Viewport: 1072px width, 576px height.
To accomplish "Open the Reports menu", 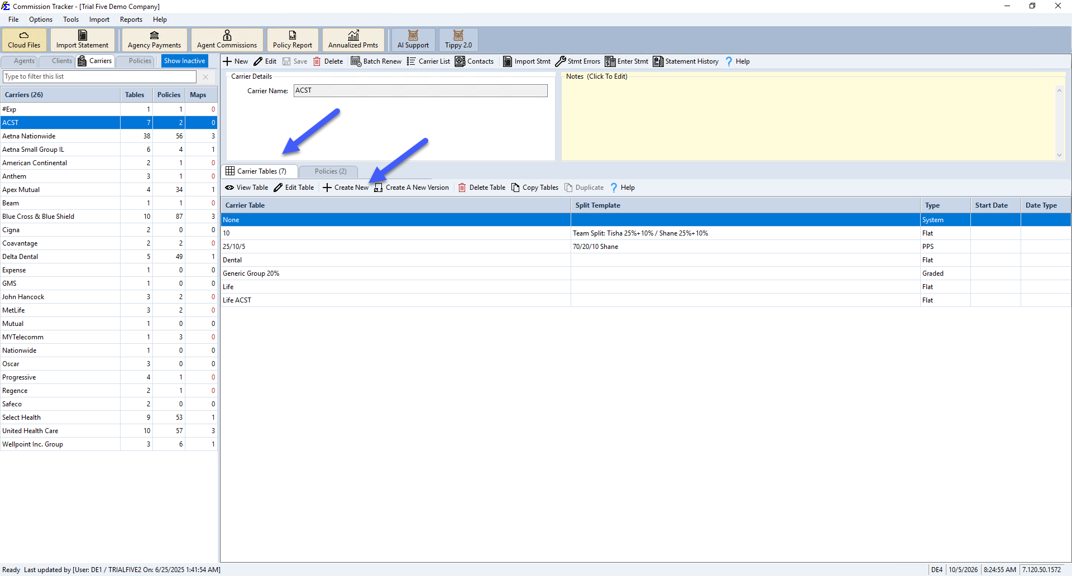I will tap(131, 20).
